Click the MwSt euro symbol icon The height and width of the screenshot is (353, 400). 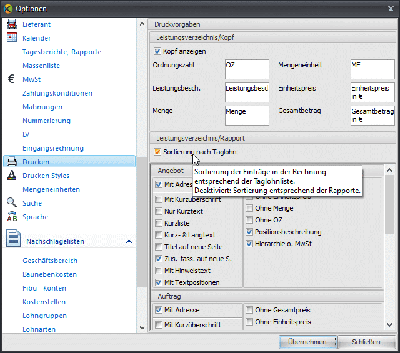pos(11,79)
